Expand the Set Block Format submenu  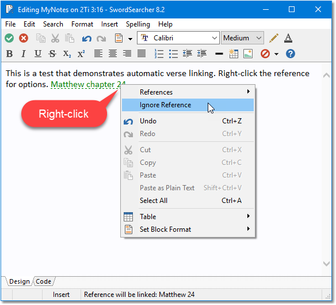[x=188, y=229]
